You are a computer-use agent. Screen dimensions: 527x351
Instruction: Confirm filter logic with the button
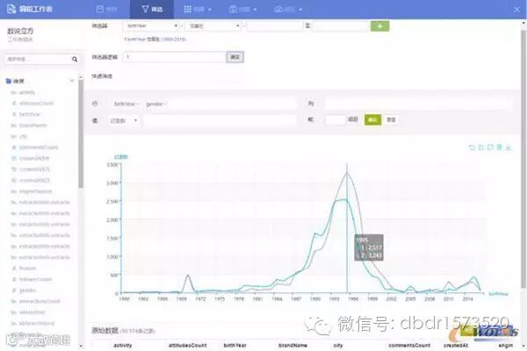[235, 57]
